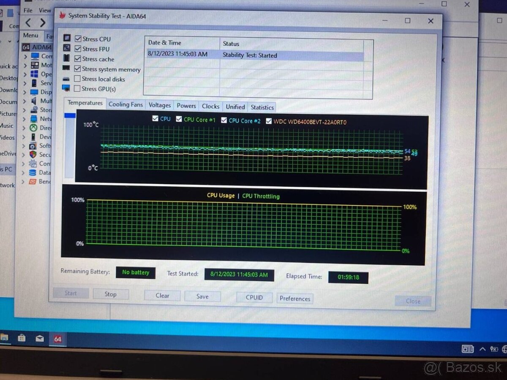
Task: Uncheck the Stress FPU checkbox
Action: click(78, 49)
